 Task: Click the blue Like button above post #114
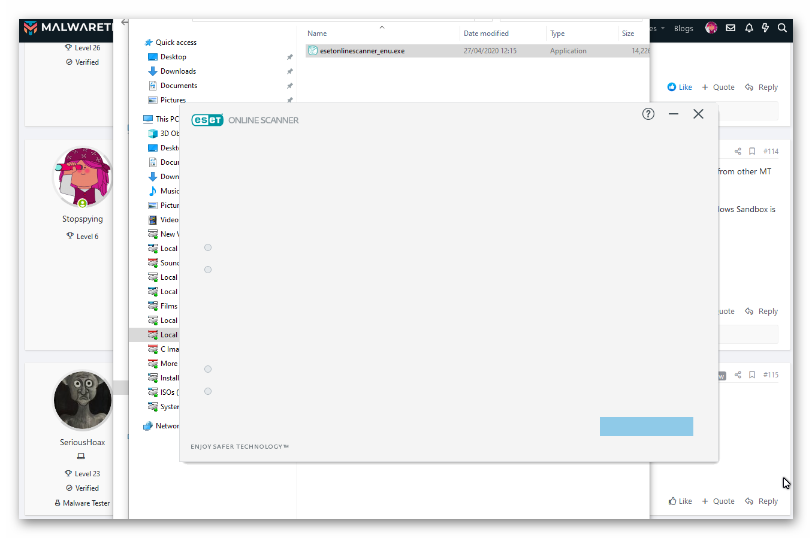click(680, 87)
